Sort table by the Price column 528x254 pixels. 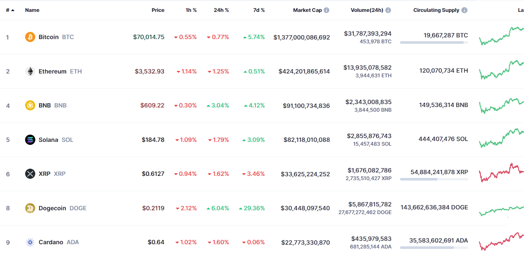point(158,10)
